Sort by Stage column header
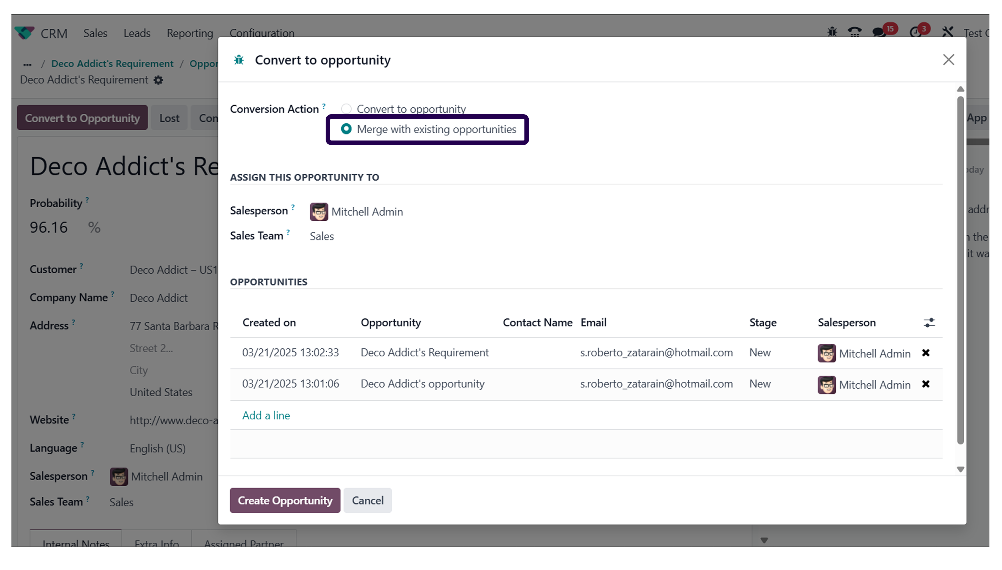The height and width of the screenshot is (570, 1002). [763, 323]
